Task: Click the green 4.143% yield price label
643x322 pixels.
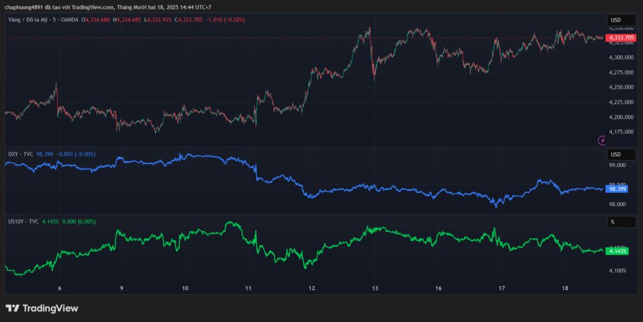Action: [618, 251]
